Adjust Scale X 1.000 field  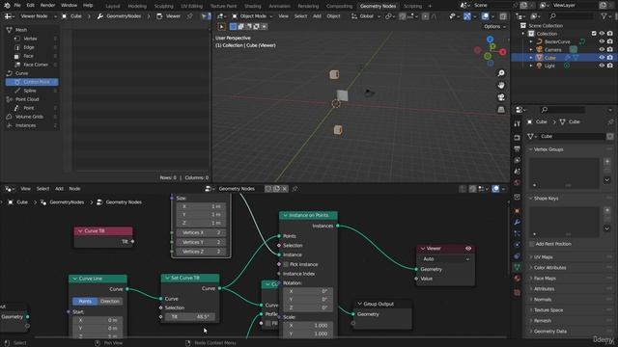coord(308,326)
